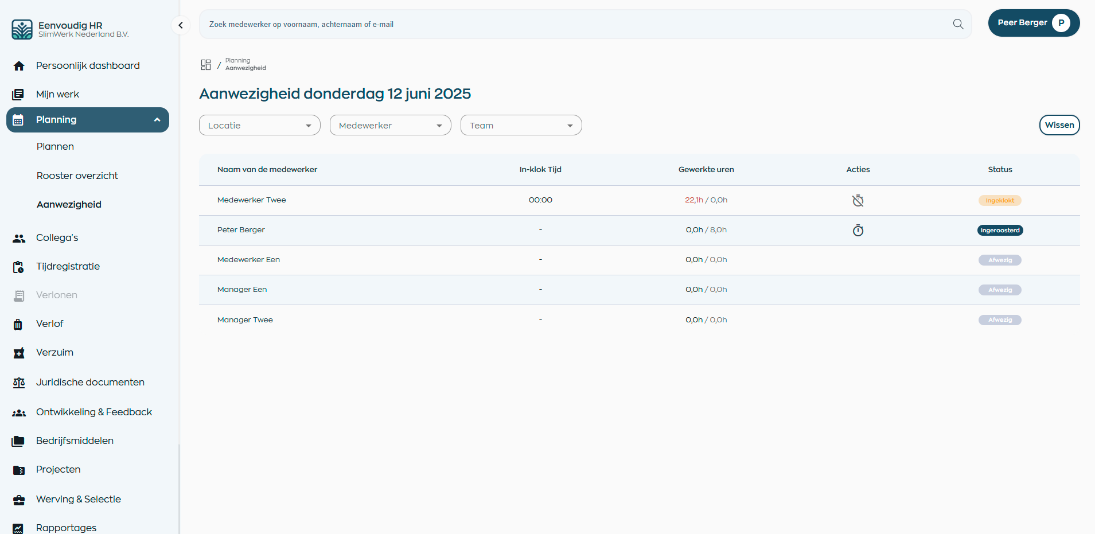Open the Peer Berger profile button
This screenshot has height=534, width=1095.
tap(1033, 23)
